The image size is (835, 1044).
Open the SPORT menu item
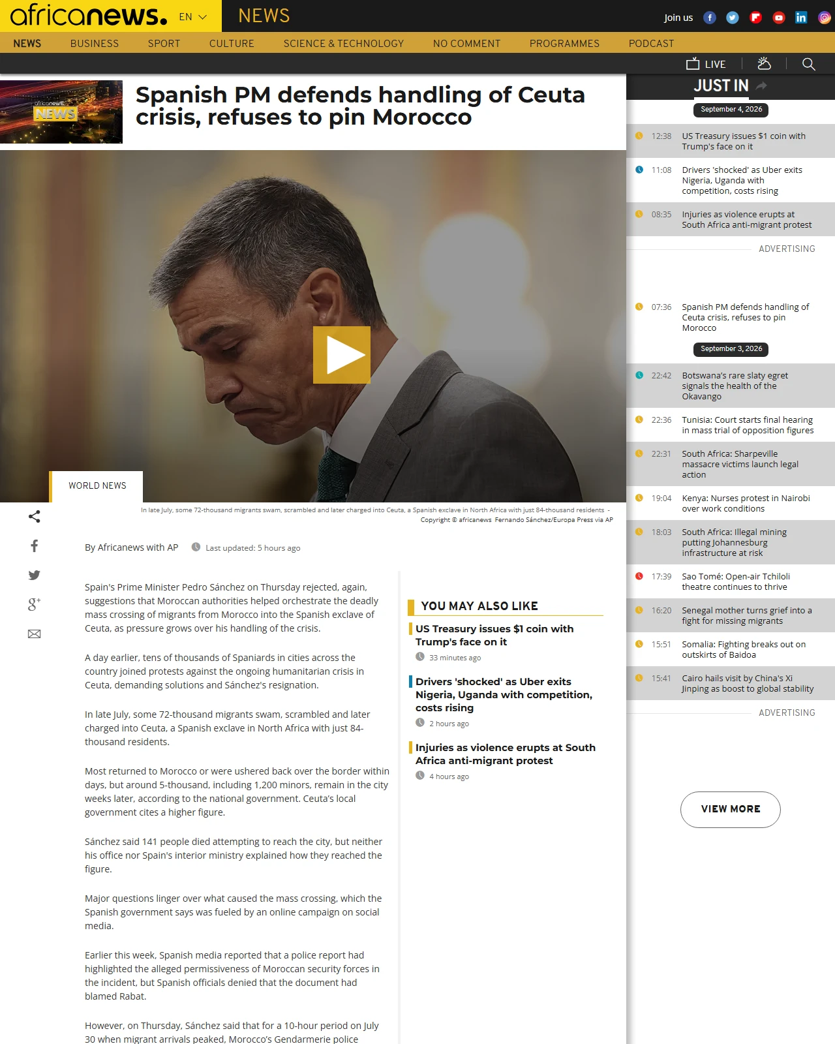tap(164, 43)
